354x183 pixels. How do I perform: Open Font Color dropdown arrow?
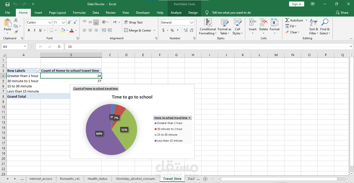[76, 30]
